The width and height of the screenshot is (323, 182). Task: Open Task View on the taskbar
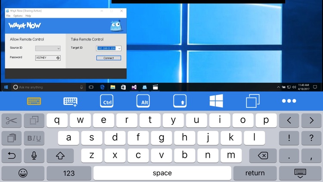[91, 87]
